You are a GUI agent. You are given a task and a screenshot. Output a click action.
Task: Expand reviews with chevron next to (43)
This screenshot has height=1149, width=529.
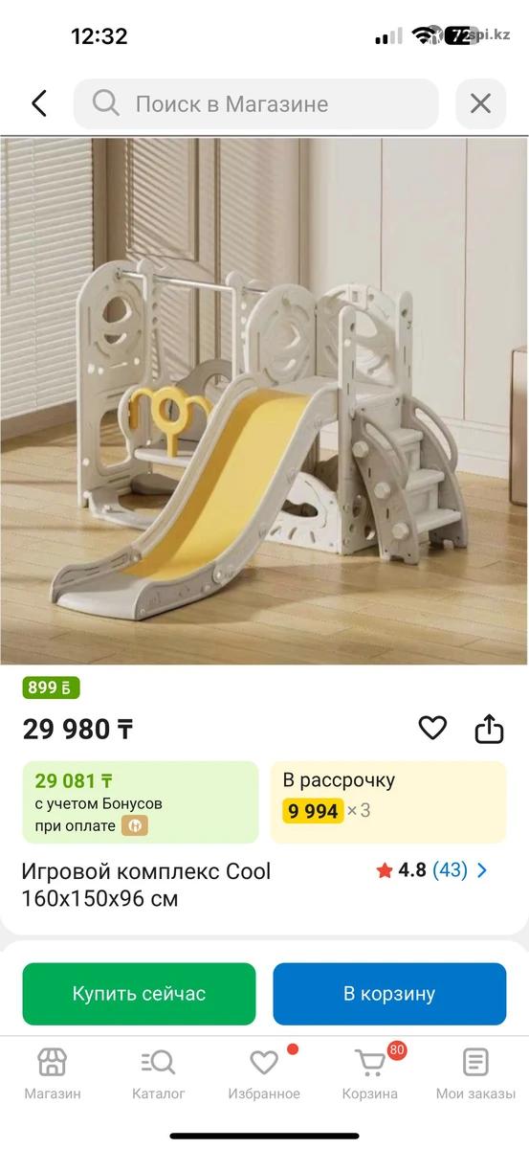coord(482,870)
